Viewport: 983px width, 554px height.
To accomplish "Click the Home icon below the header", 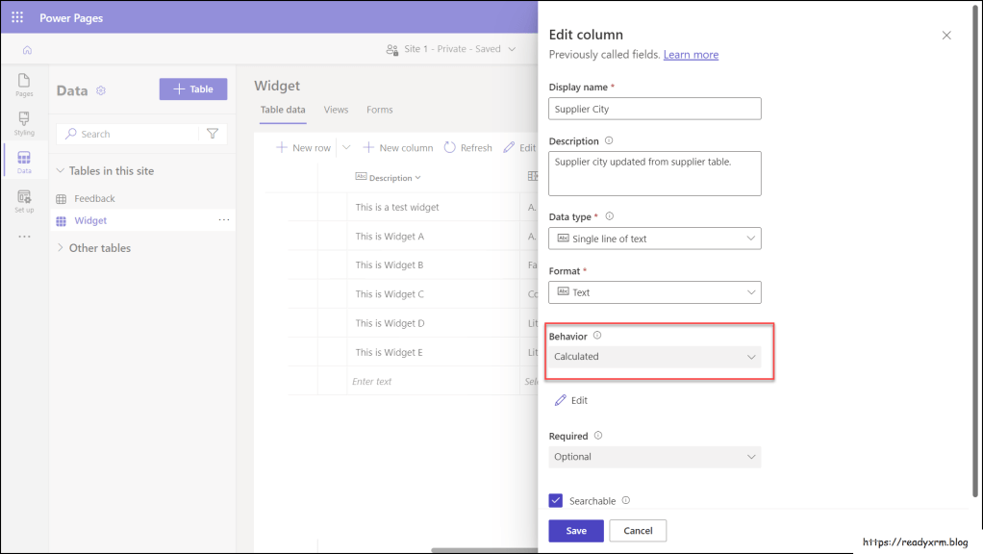I will pyautogui.click(x=27, y=50).
